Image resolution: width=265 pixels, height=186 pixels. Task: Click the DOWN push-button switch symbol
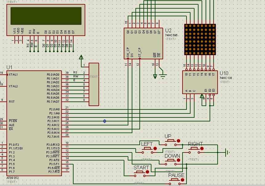pyautogui.click(x=171, y=162)
